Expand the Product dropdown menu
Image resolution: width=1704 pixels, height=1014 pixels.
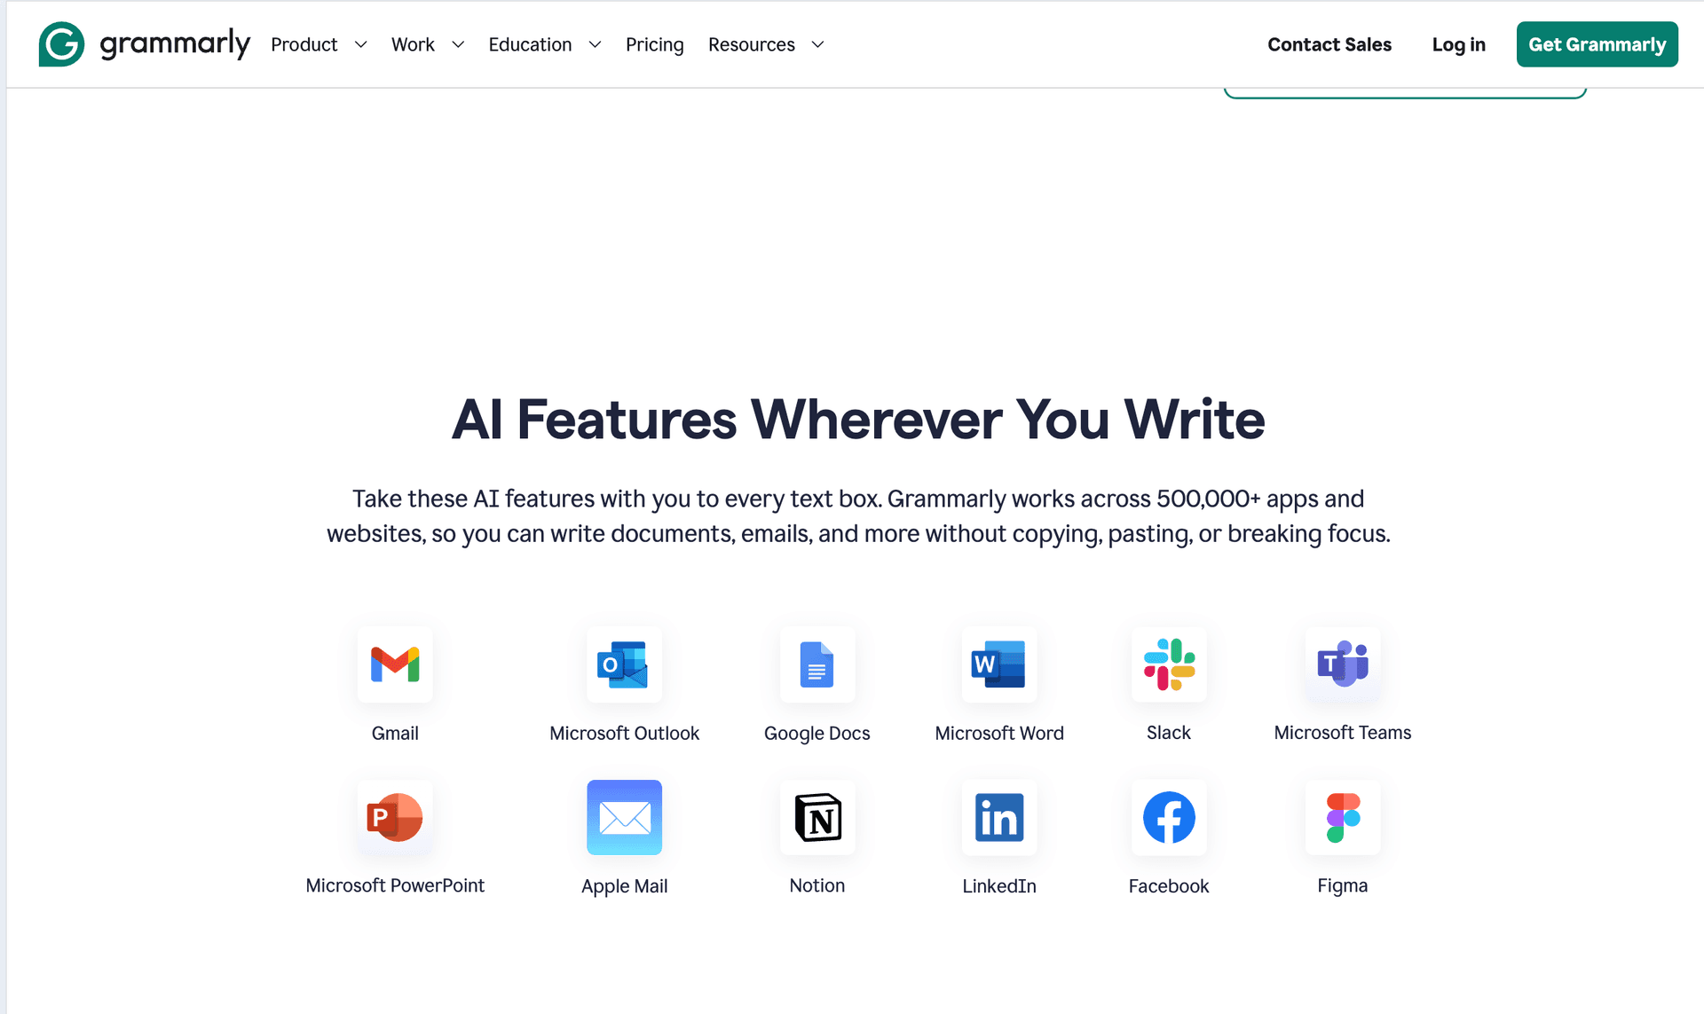click(x=318, y=44)
